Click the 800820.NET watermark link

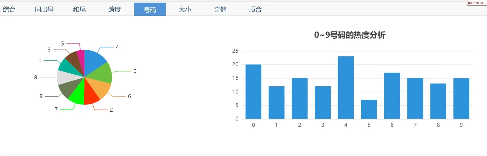point(477,3)
